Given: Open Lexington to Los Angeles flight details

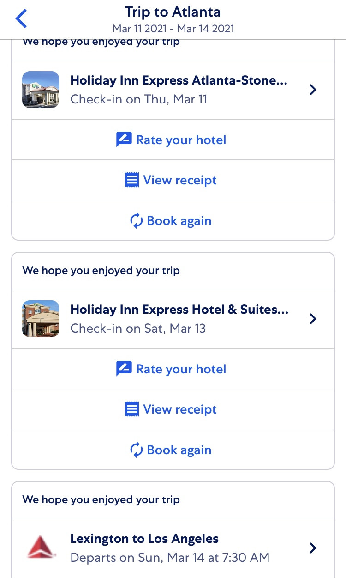Looking at the screenshot, I should pyautogui.click(x=144, y=539).
